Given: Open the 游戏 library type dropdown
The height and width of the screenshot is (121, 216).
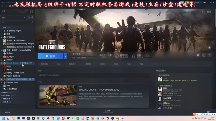Looking at the screenshot, I should click(13, 17).
